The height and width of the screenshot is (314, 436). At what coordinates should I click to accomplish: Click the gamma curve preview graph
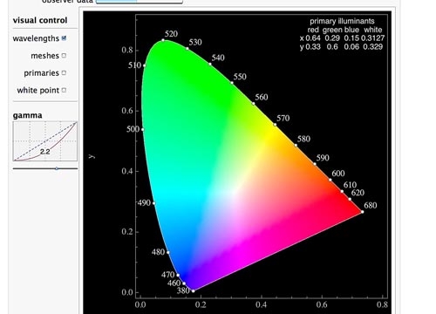pos(45,141)
